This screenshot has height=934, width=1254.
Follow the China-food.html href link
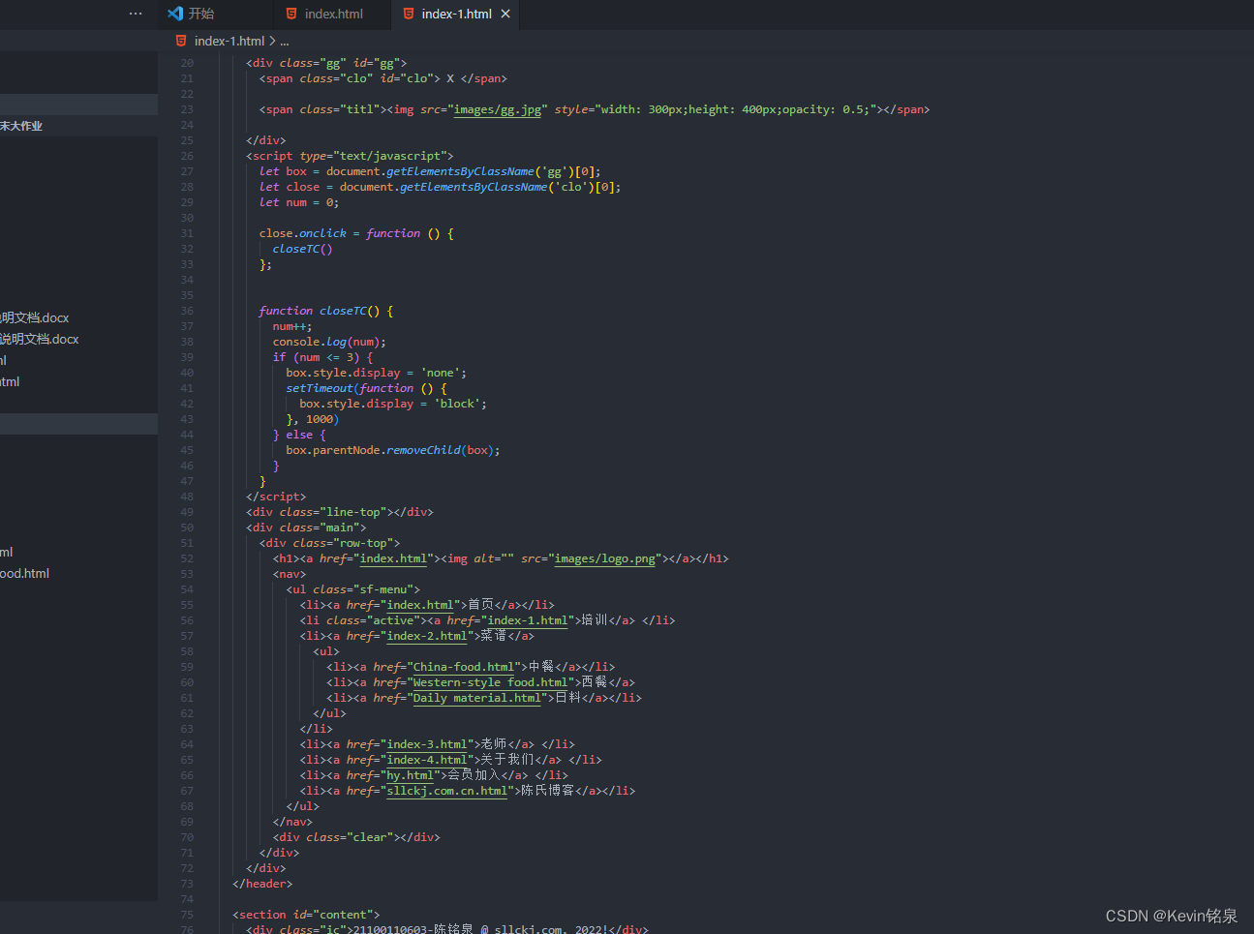click(x=464, y=667)
